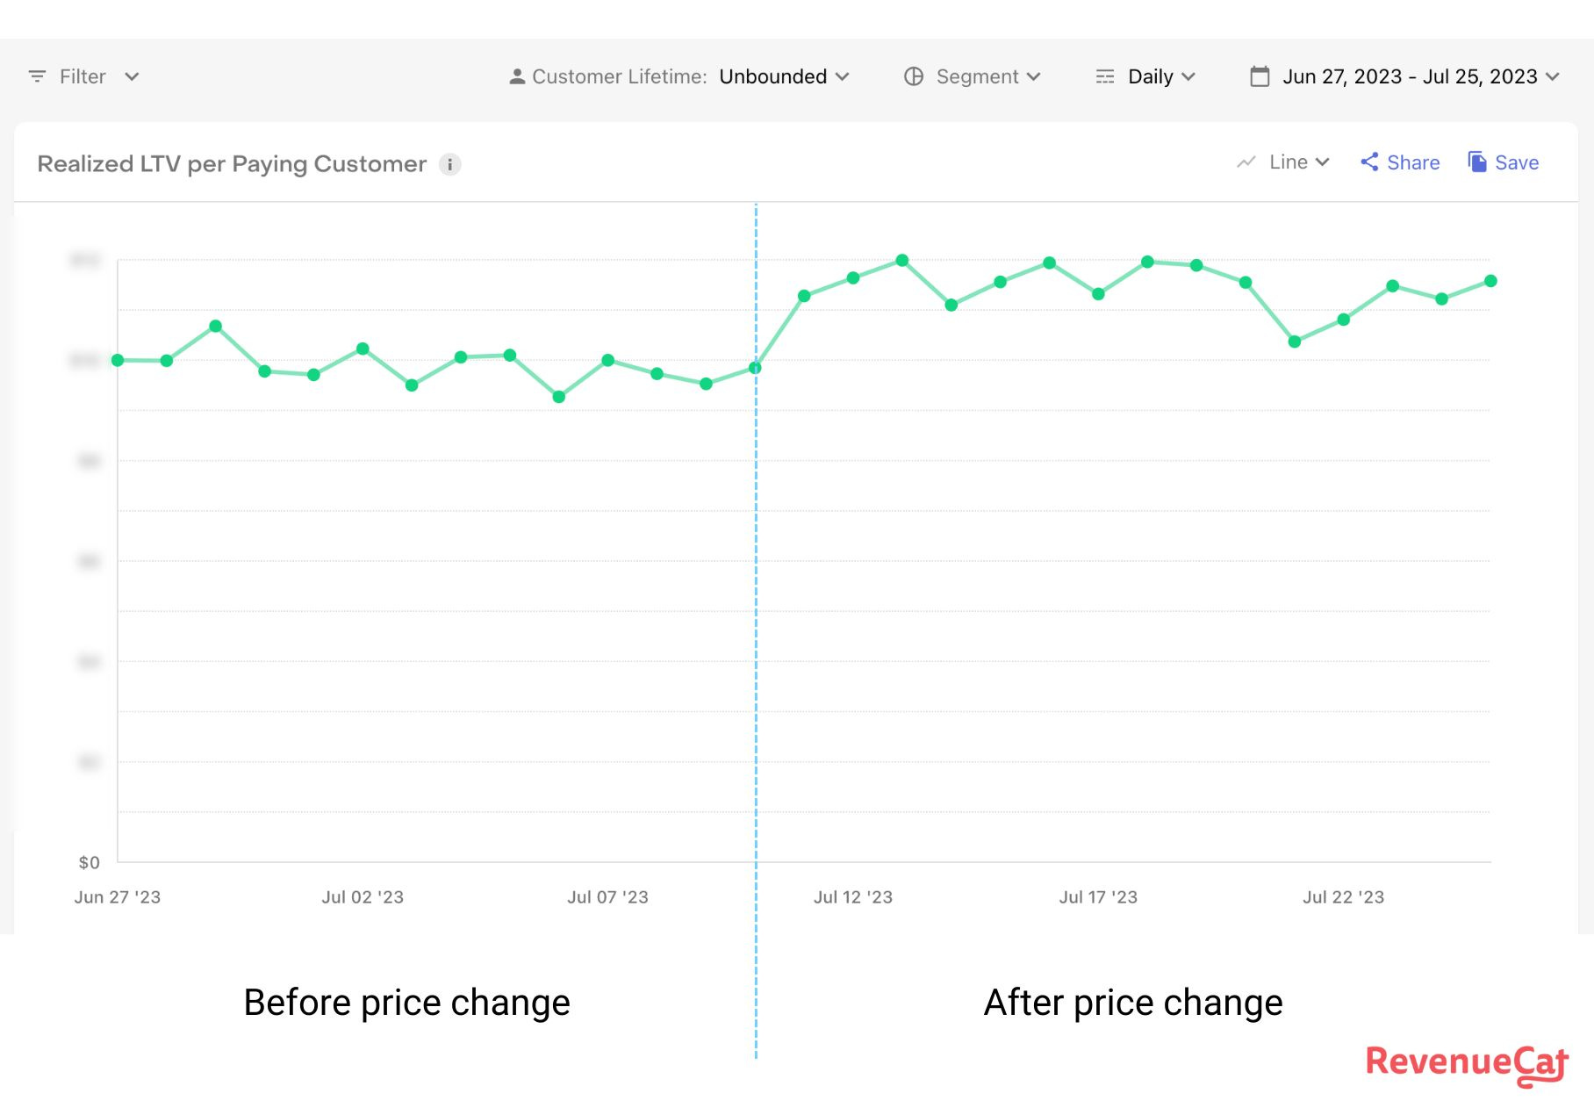Open the Daily resolution dropdown
This screenshot has height=1115, width=1594.
click(x=1161, y=76)
